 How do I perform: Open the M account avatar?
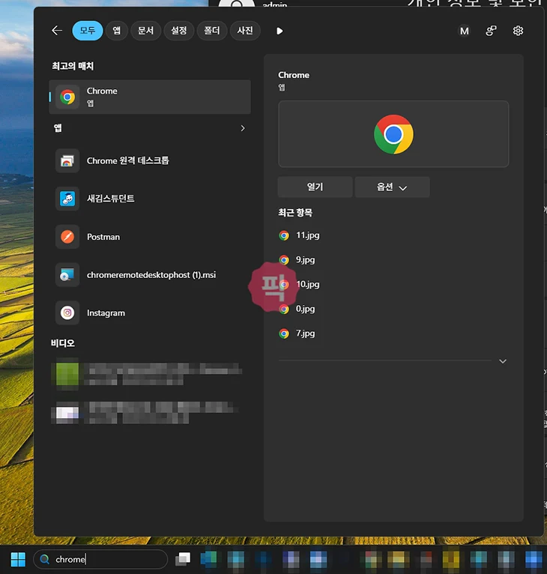(x=465, y=31)
